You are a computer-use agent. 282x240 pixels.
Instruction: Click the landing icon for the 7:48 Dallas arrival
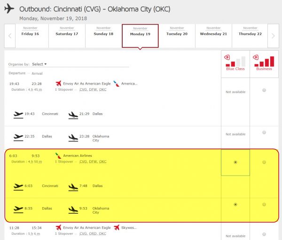click(x=73, y=186)
